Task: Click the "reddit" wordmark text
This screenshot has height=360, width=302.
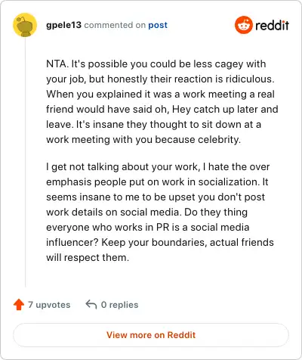Action: tap(272, 25)
